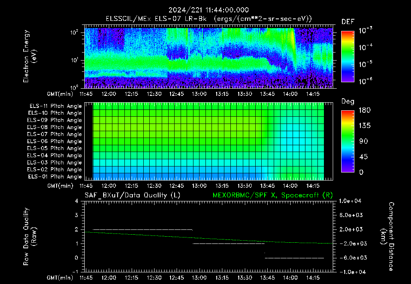Image resolution: width=411 pixels, height=284 pixels.
Task: Click the ELSSCIL/MEx ELS-07 LR-Bk title
Action: coord(156,19)
